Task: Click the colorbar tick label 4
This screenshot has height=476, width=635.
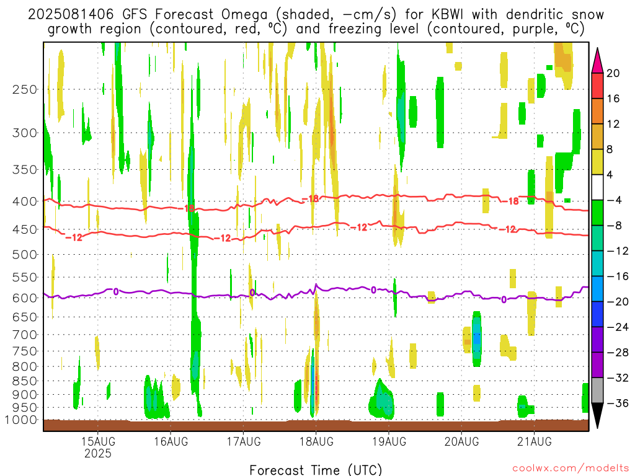Action: coord(610,175)
